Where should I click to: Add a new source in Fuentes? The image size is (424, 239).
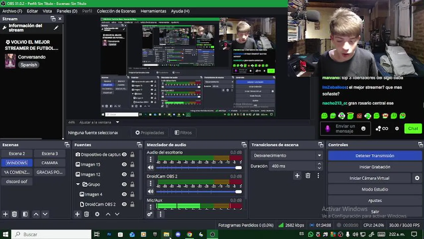click(x=77, y=214)
